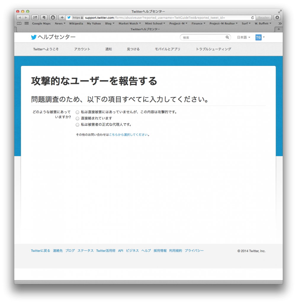The image size is (297, 304).
Task: Click the 採用情報 footer link
Action: pos(160,251)
